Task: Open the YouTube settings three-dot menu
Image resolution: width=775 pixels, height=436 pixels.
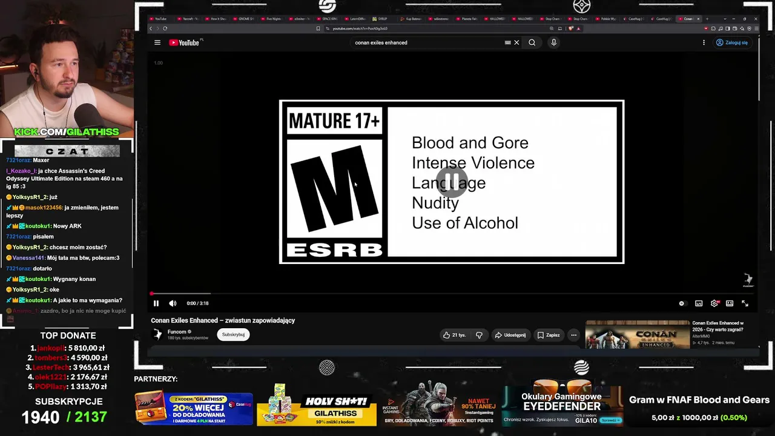Action: (704, 42)
